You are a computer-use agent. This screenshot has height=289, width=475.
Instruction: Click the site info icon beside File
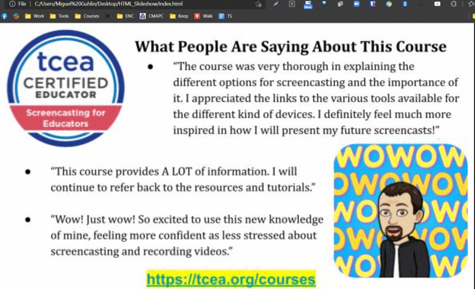pyautogui.click(x=12, y=4)
